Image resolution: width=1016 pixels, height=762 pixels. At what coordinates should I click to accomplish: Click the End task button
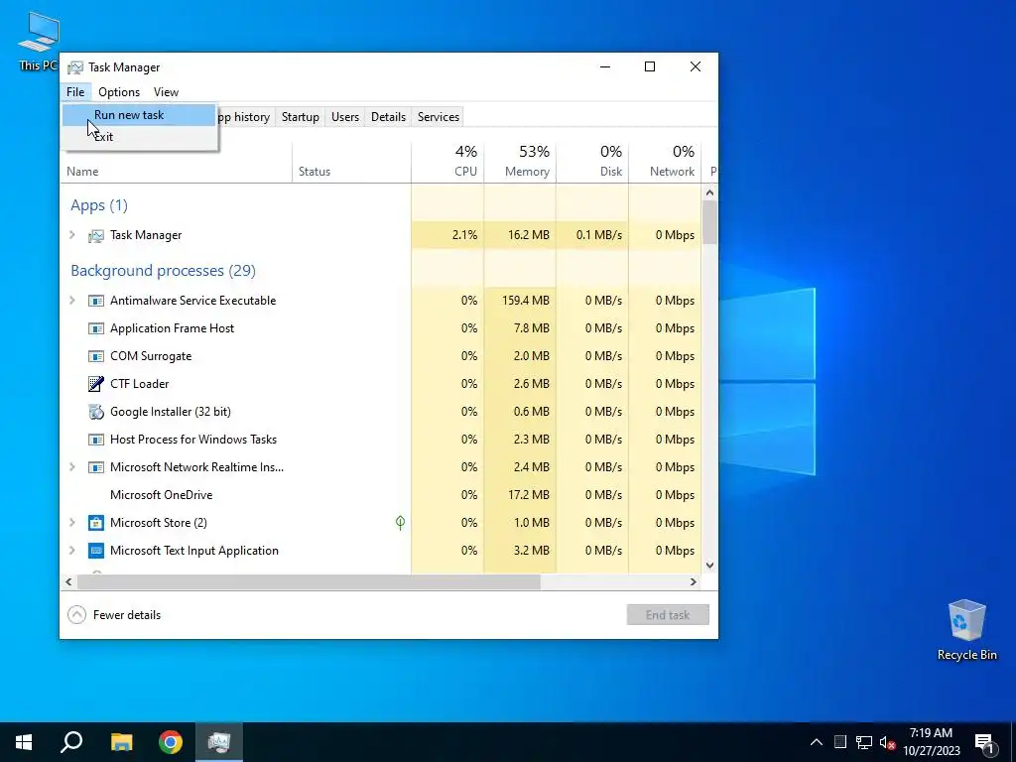[x=668, y=615]
